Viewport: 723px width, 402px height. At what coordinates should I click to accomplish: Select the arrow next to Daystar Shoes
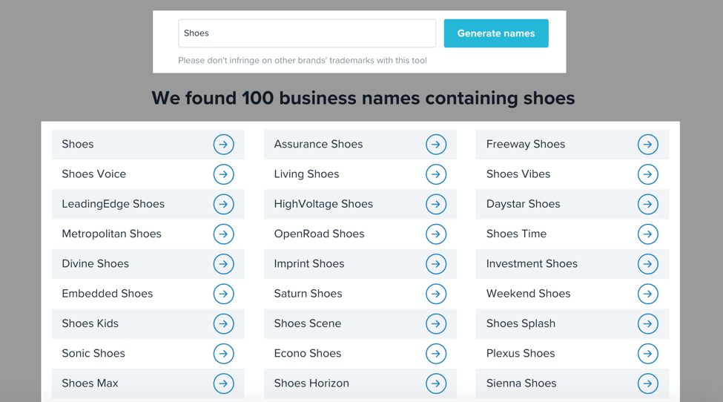point(648,204)
